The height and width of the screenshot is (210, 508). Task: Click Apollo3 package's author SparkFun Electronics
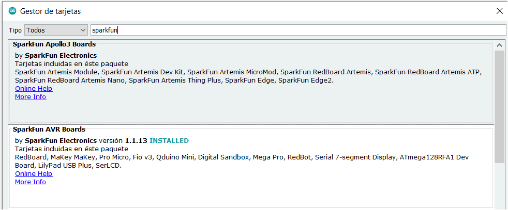tap(61, 56)
